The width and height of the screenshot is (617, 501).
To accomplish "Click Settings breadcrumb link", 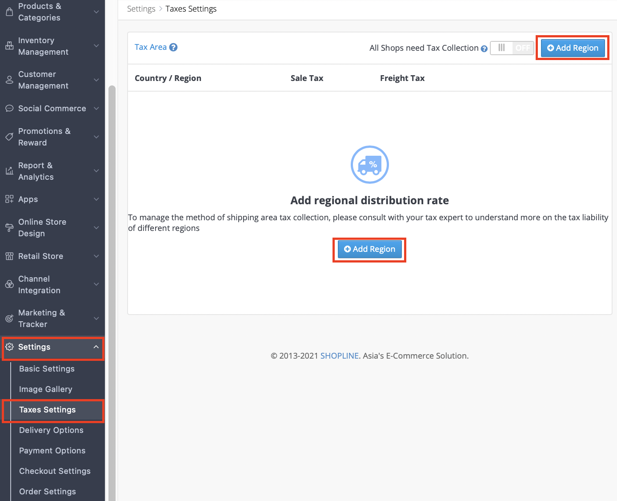I will [141, 9].
